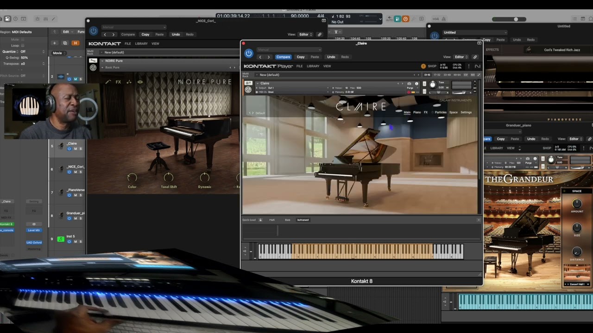Click the NOIRE Tonal Shift knob
Image resolution: width=593 pixels, height=333 pixels.
[x=169, y=178]
